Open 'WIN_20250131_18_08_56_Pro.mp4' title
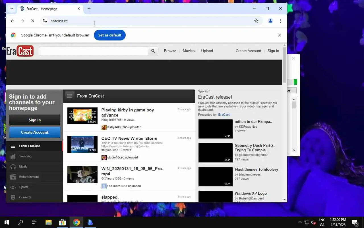The image size is (364, 228). point(132,171)
